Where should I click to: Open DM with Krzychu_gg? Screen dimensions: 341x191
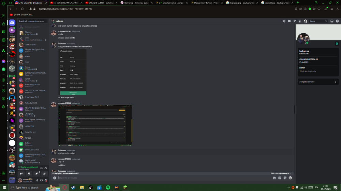point(33,132)
